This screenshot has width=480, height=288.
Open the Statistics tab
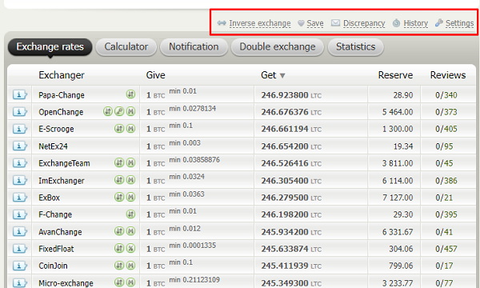355,47
